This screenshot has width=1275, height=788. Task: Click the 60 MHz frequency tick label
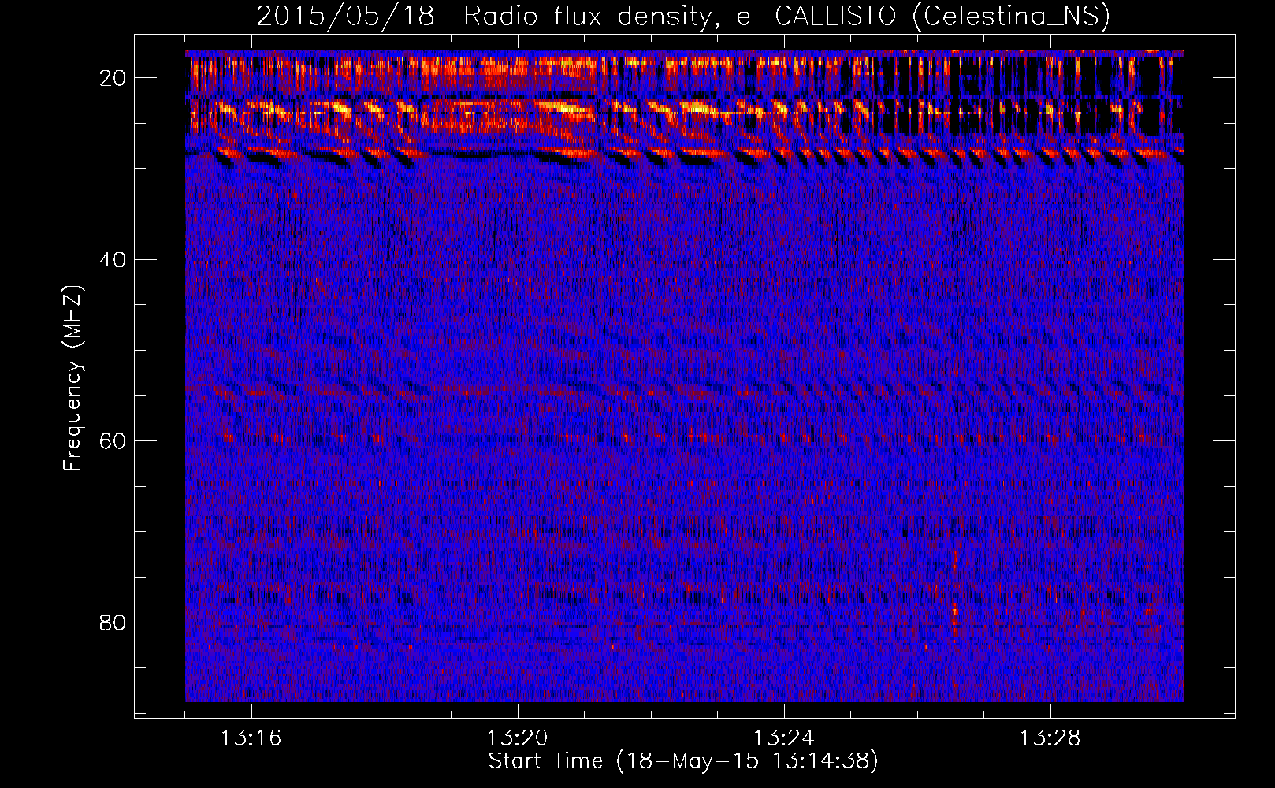(x=113, y=441)
